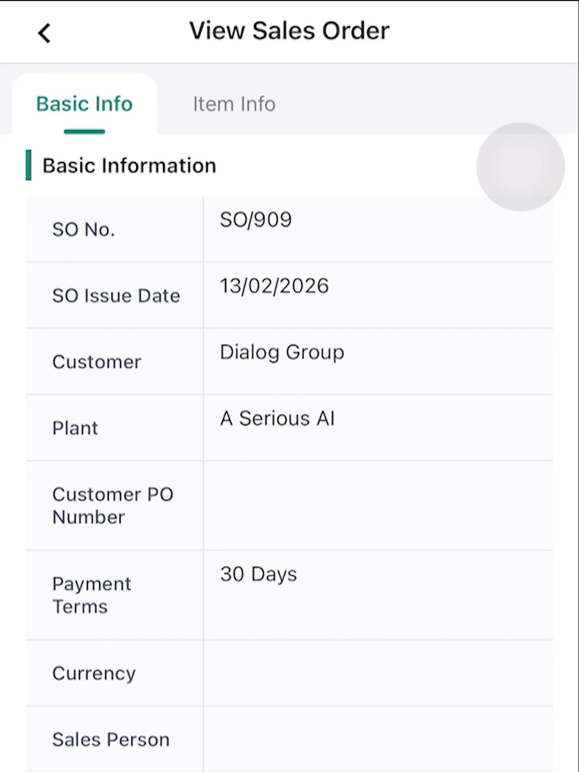
Task: Click the Currency row label
Action: (x=94, y=674)
